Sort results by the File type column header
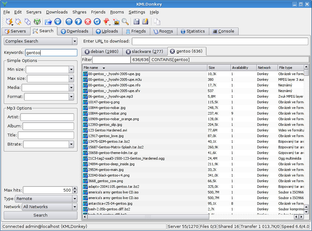Screen dimensions: 312x231 tap(291, 68)
